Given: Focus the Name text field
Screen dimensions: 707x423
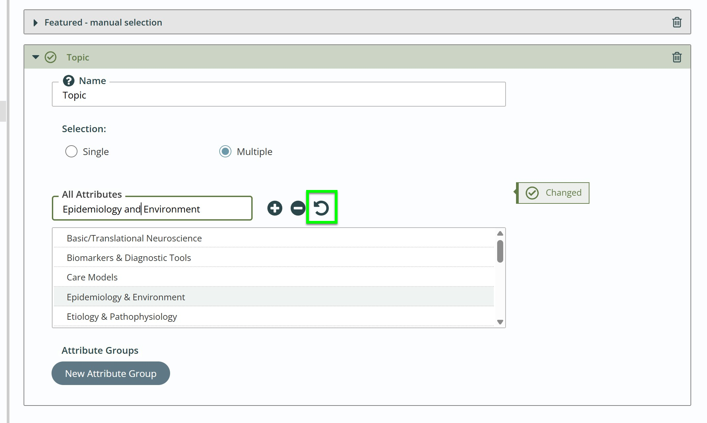Looking at the screenshot, I should 278,95.
